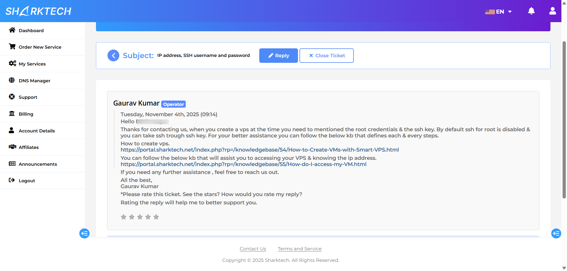
Task: Open the How-to-Create-VMs knowledgebase link
Action: (x=260, y=150)
